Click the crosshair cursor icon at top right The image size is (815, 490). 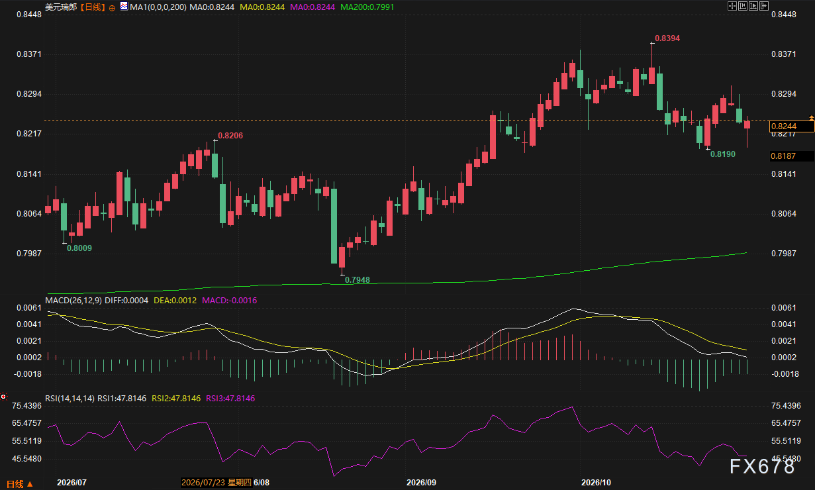(732, 6)
